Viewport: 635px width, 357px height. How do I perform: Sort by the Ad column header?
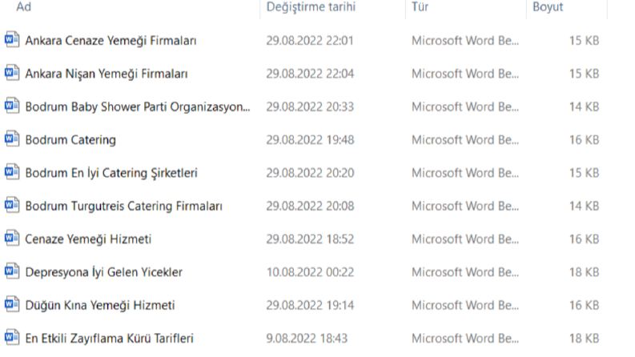click(23, 7)
